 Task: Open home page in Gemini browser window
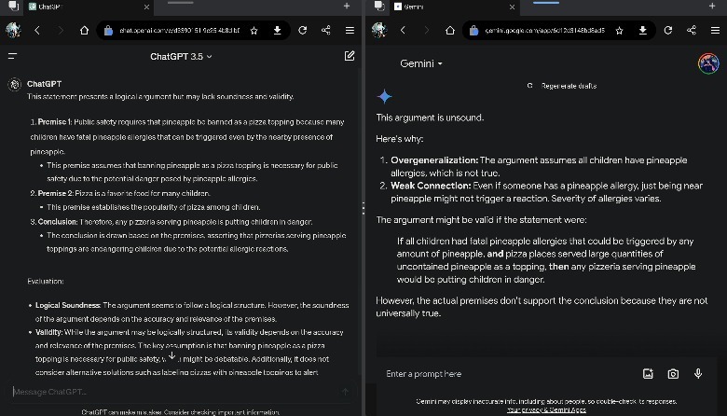point(450,31)
